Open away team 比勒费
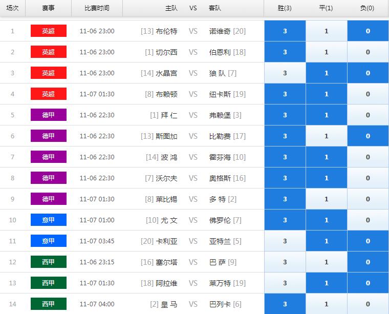The height and width of the screenshot is (314, 389). click(x=220, y=136)
